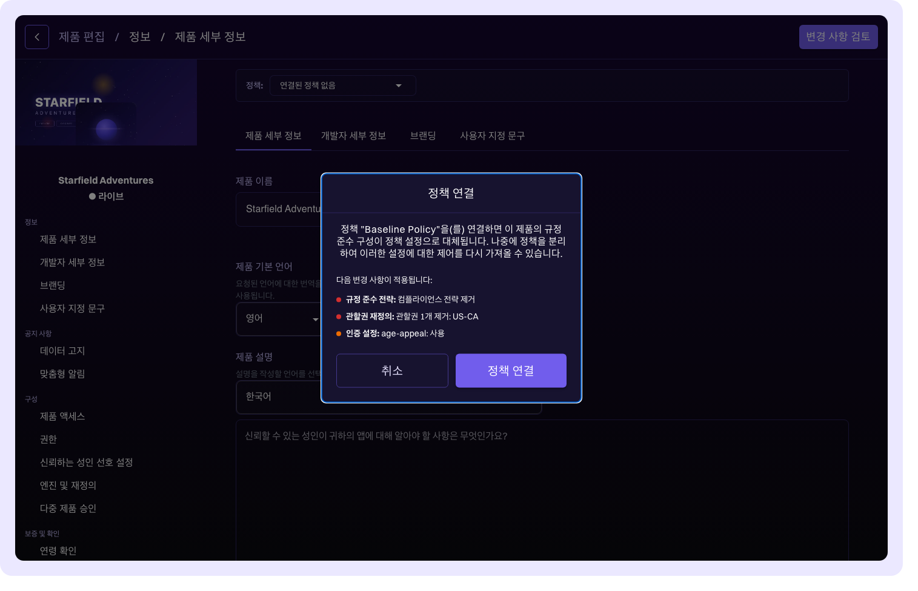This screenshot has height=591, width=918.
Task: Click the back arrow button
Action: (37, 37)
